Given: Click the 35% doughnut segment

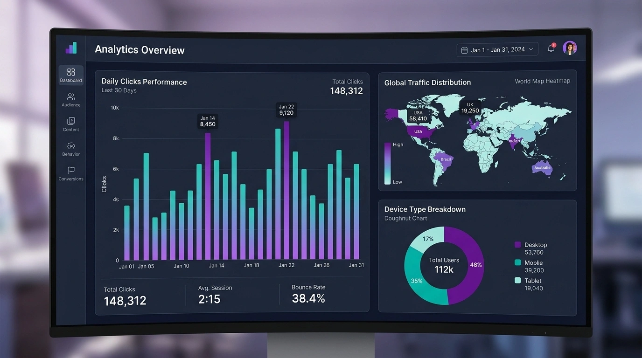Looking at the screenshot, I should tap(417, 281).
